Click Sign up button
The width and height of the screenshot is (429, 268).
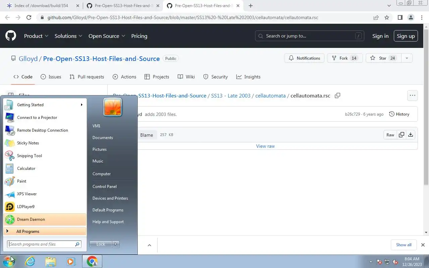pyautogui.click(x=406, y=36)
